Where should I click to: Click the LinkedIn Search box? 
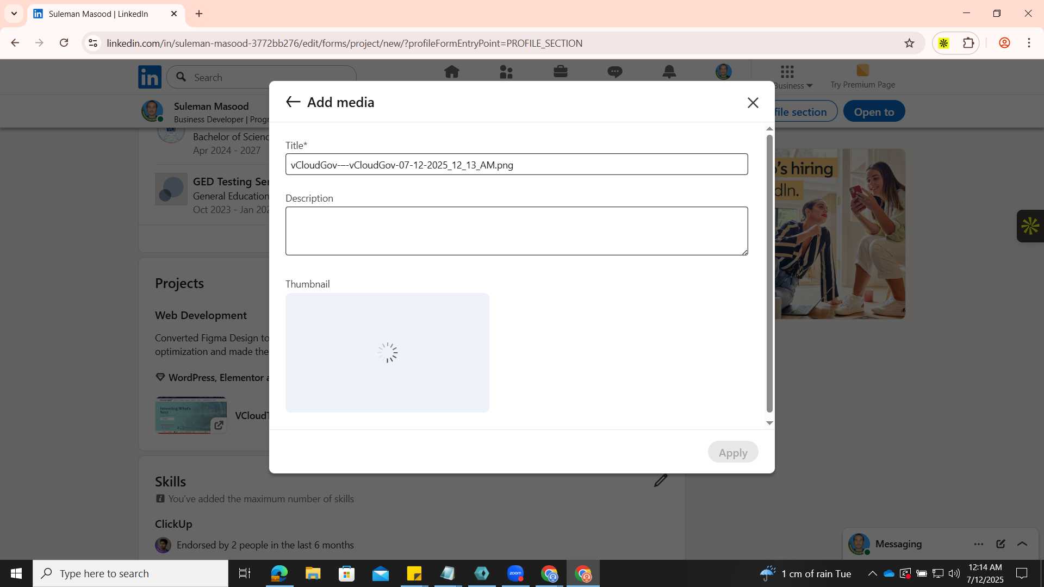pyautogui.click(x=262, y=77)
